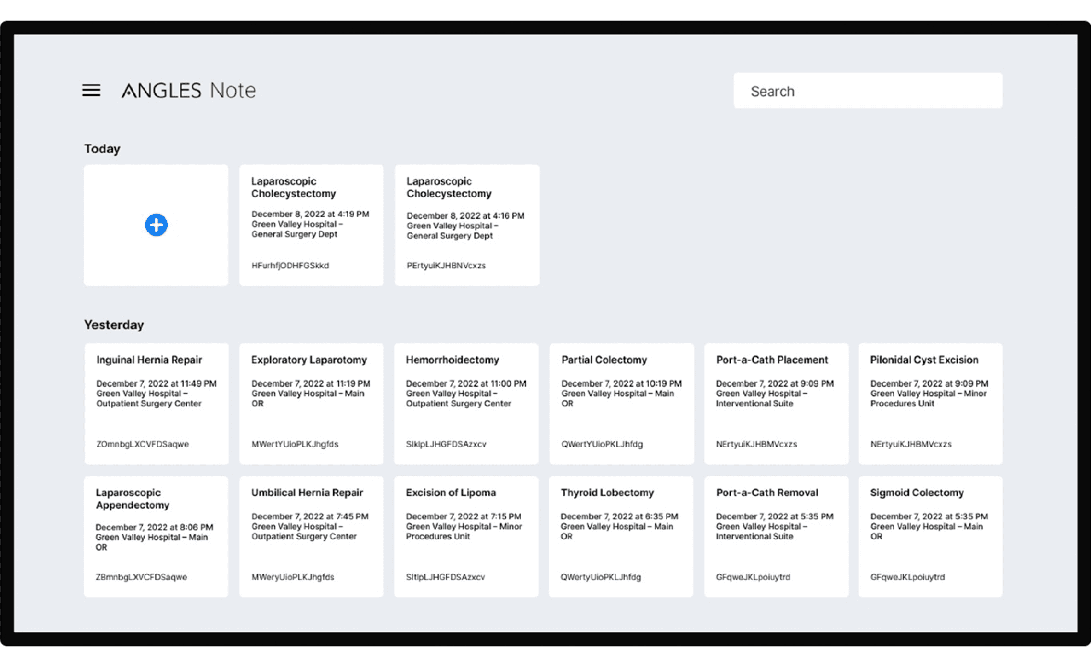1091x667 pixels.
Task: Open the 4:19 PM Laparoscopic Cholecystectomy note
Action: (311, 225)
